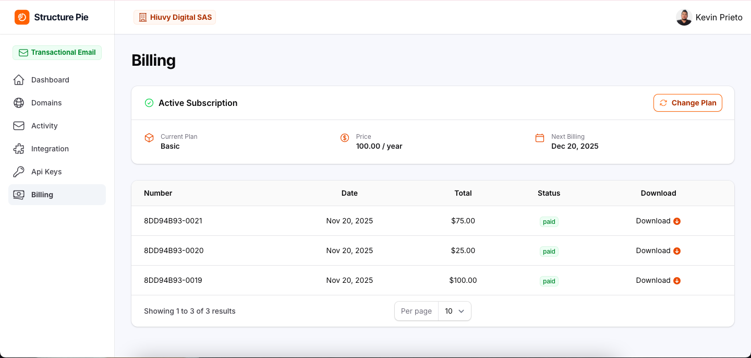Screen dimensions: 751x358
Task: Open Api Keys in the sidebar
Action: pos(57,172)
